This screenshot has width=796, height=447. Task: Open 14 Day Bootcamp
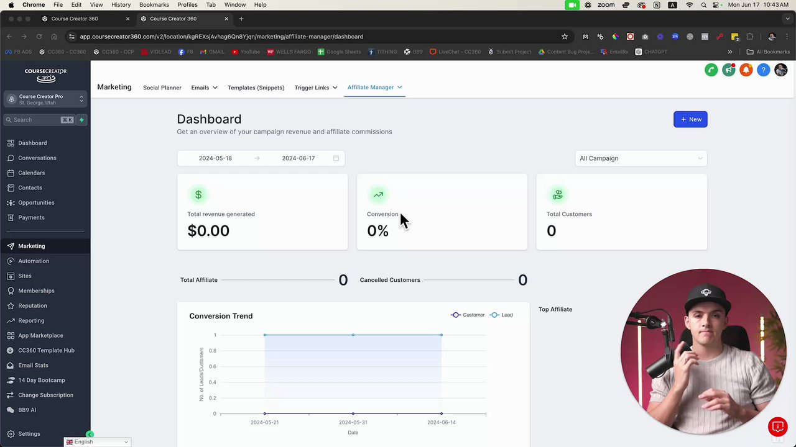(41, 380)
